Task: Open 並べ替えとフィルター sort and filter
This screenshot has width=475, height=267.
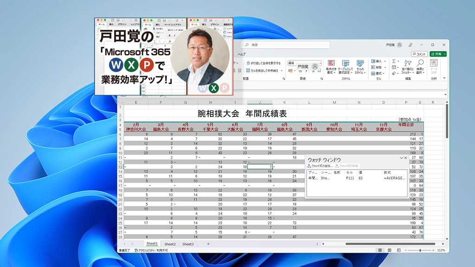Action: click(x=407, y=68)
